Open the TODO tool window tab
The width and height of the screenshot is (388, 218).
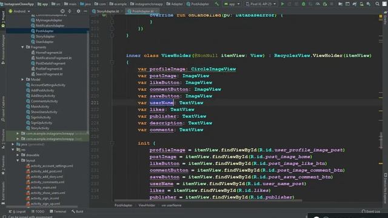pyautogui.click(x=38, y=211)
